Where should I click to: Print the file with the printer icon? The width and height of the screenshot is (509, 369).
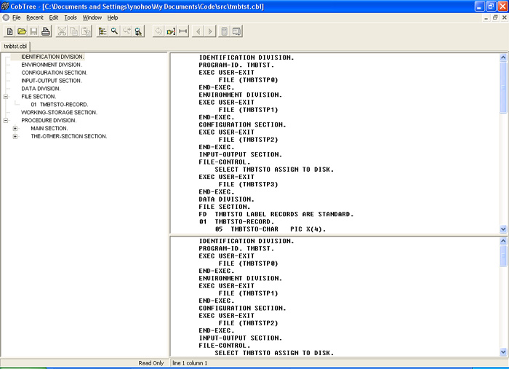[x=46, y=31]
